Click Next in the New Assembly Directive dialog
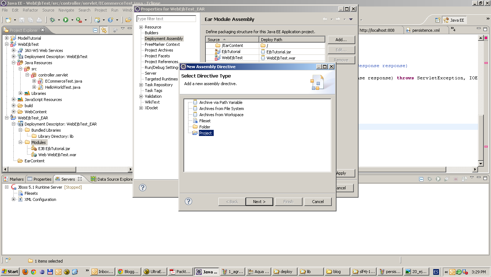 tap(259, 202)
